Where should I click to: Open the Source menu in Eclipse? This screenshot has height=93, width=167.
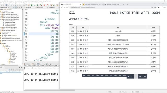click(5, 3)
